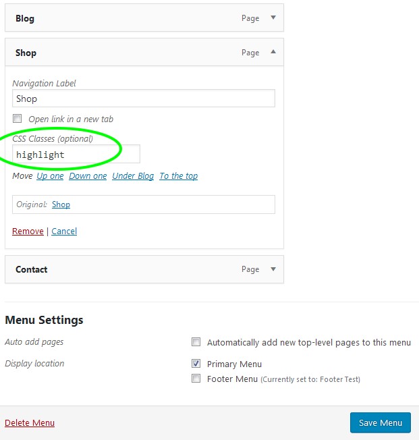Screen dimensions: 419x440
Task: Click the Save Menu button
Action: [381, 422]
